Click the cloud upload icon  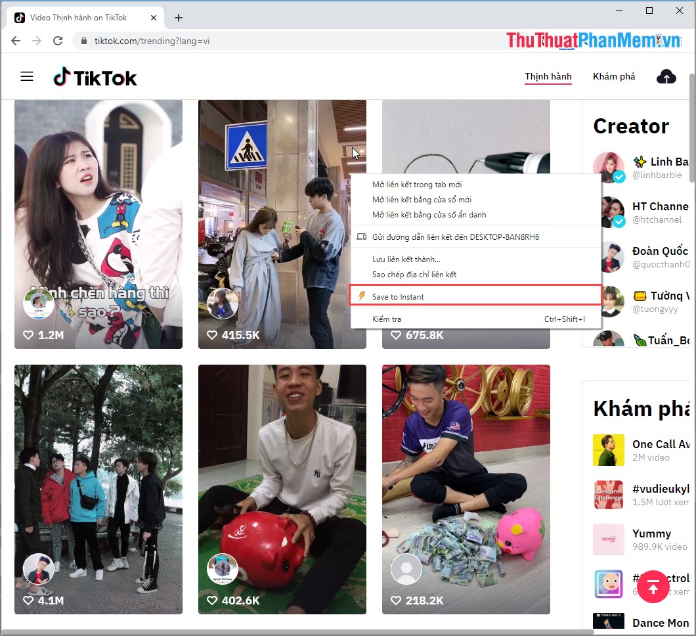[666, 76]
